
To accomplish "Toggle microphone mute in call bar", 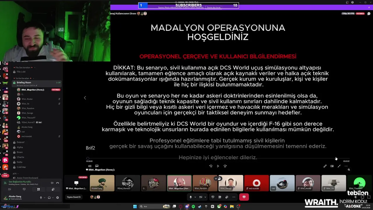I will pos(191,197).
